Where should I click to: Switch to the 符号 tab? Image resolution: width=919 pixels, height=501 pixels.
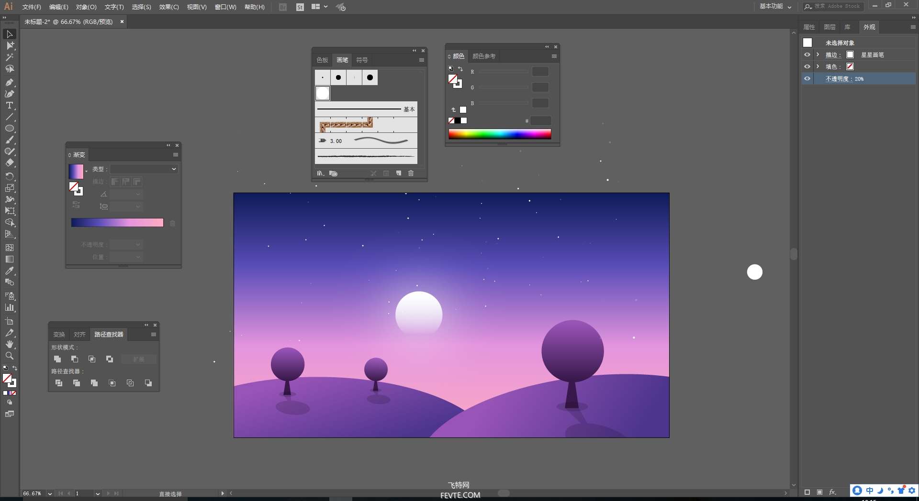tap(362, 60)
